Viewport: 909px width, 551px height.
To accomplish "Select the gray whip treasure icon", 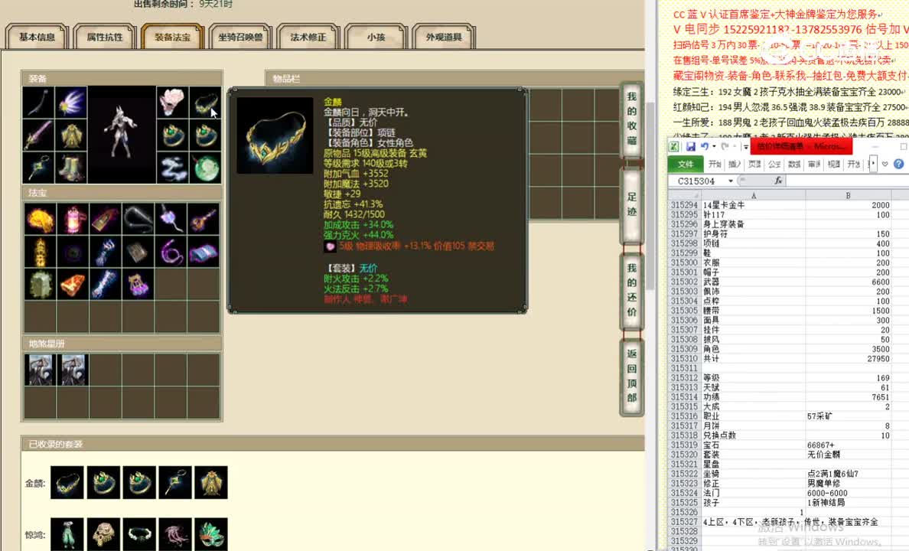I will pos(138,219).
